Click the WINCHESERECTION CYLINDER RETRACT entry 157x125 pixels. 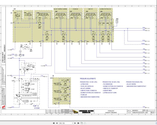(x=136, y=86)
